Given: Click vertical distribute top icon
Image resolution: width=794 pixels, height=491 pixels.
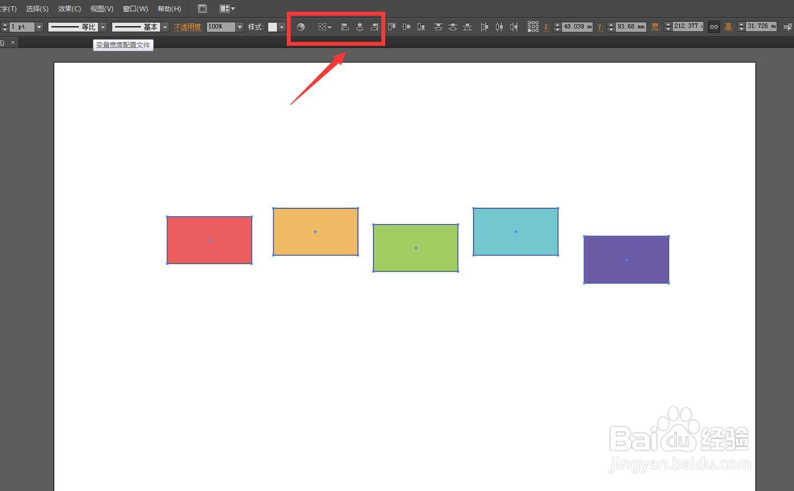Looking at the screenshot, I should point(438,27).
